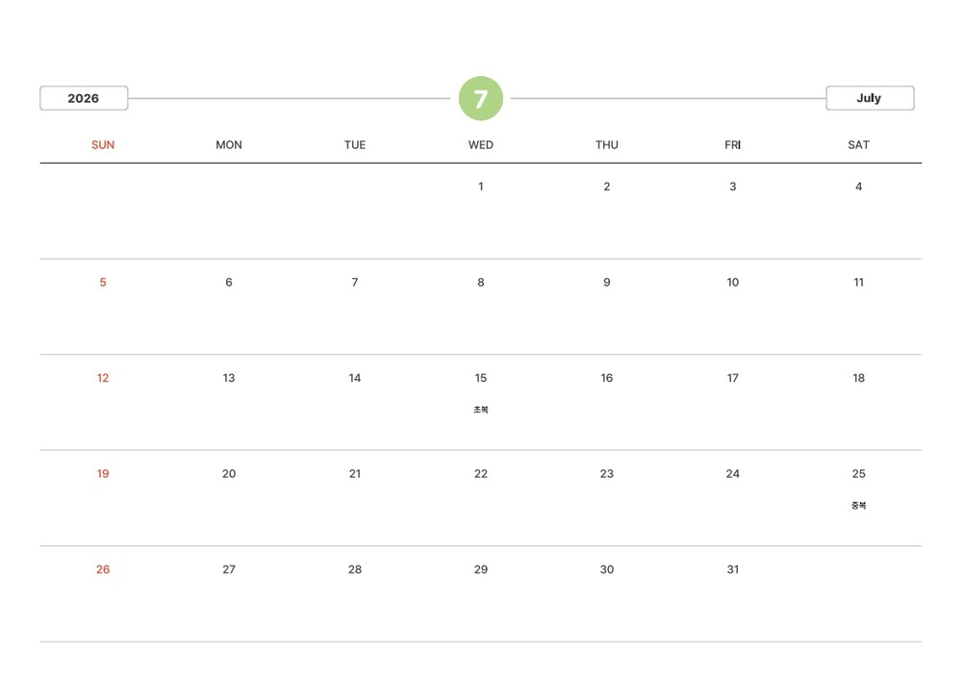Select the SUN column header
Screen dimensions: 962x680
(x=103, y=145)
